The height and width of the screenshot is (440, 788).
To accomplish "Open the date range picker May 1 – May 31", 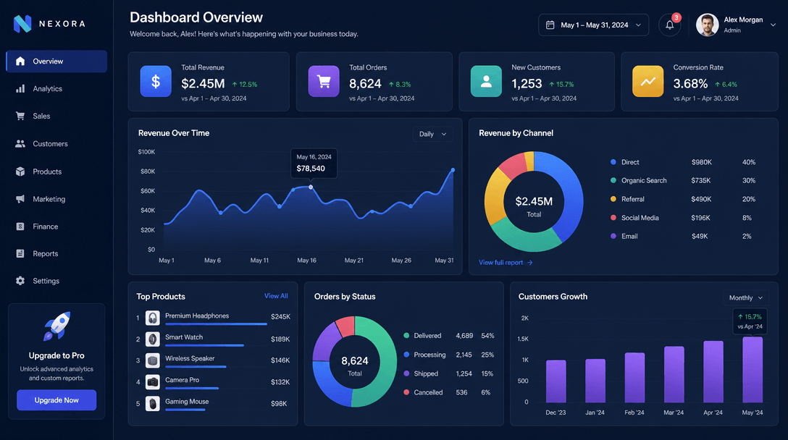I will point(593,25).
